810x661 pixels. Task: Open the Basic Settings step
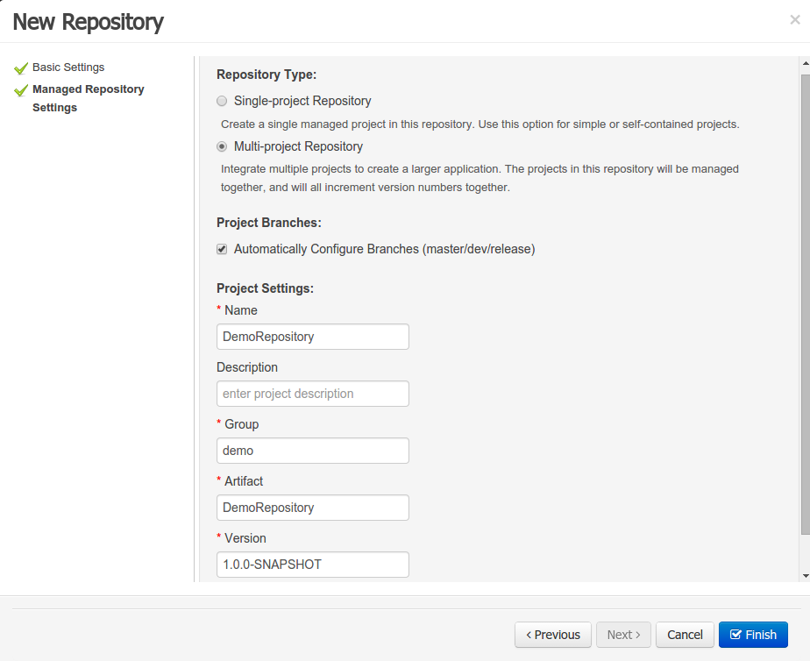[68, 68]
